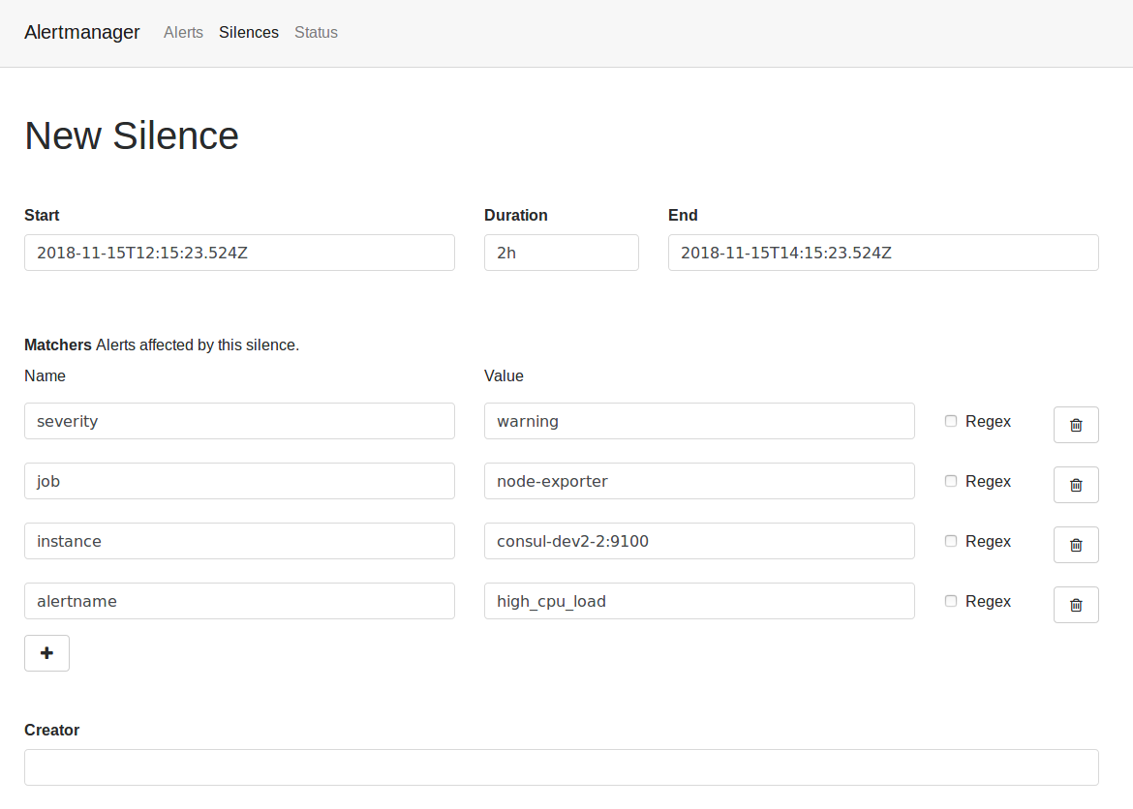Click the Duration label
This screenshot has width=1133, height=809.
click(x=516, y=215)
